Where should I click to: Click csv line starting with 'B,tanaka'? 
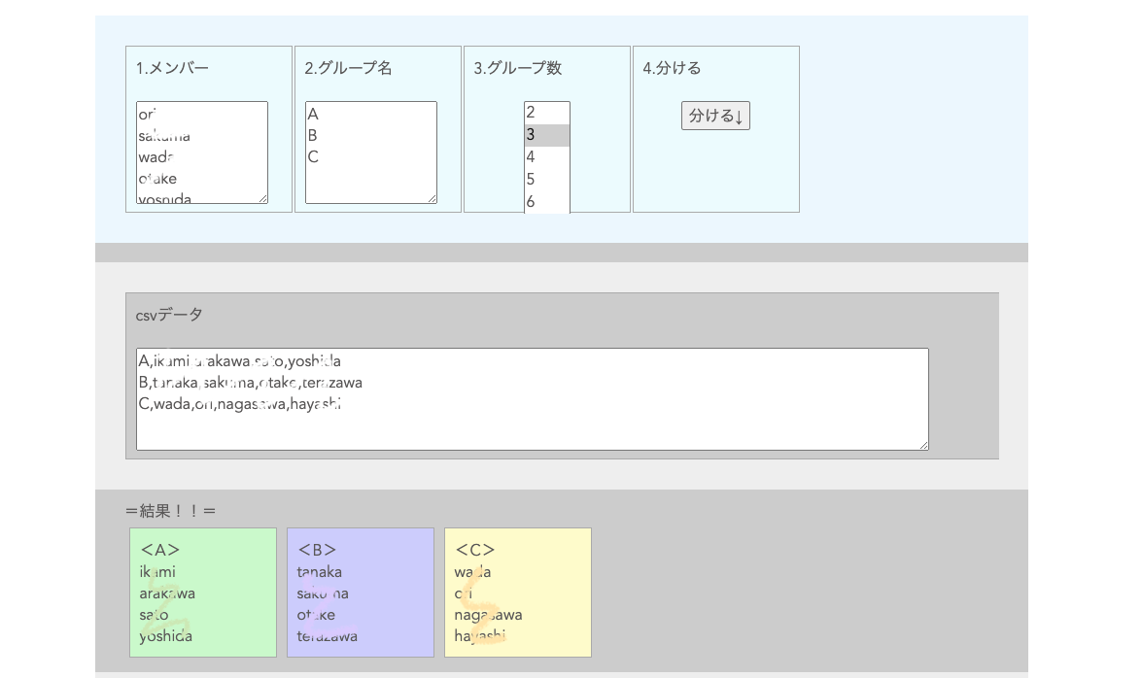(251, 383)
